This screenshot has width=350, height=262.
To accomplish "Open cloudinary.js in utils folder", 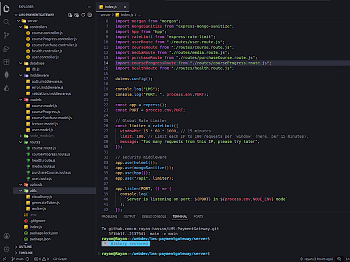I will pyautogui.click(x=42, y=197).
